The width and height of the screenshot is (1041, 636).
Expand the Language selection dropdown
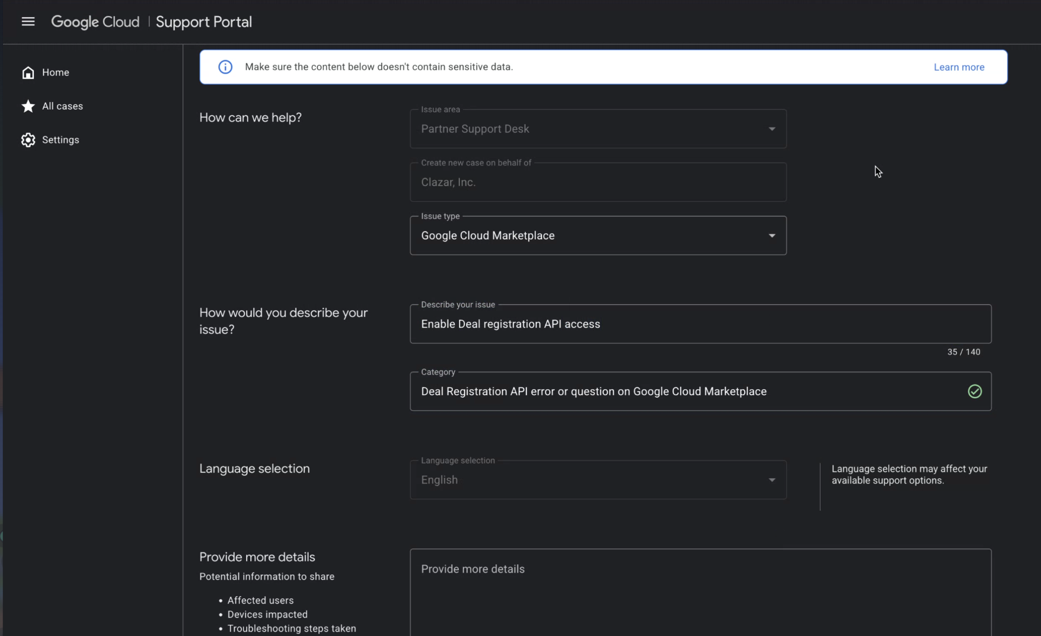tap(598, 480)
